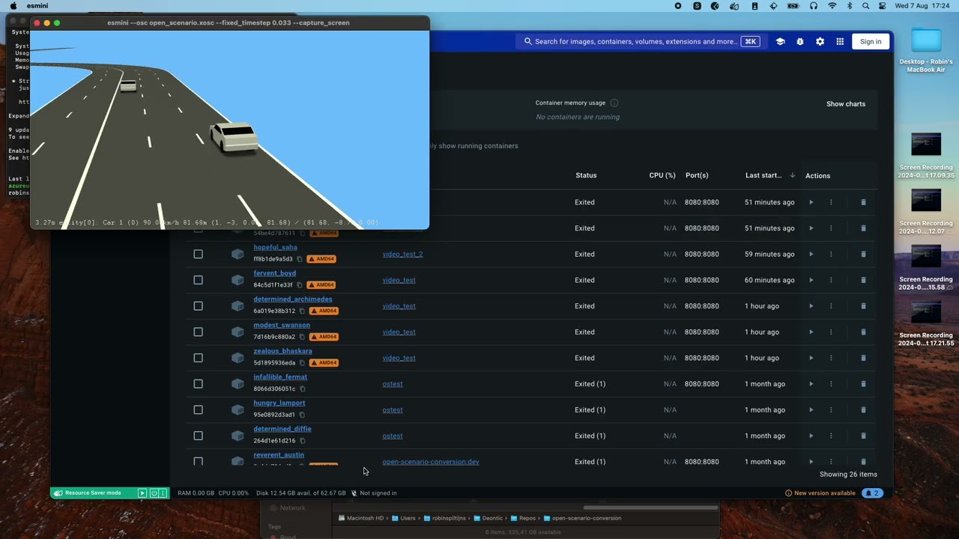The height and width of the screenshot is (539, 959).
Task: Open the Apple menu
Action: tap(13, 5)
